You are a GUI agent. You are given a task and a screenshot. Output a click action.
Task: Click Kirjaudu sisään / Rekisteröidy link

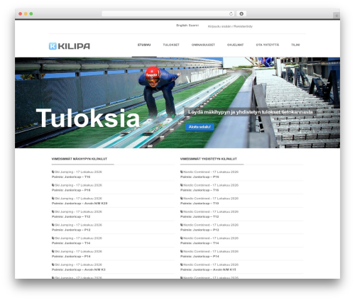pos(230,26)
